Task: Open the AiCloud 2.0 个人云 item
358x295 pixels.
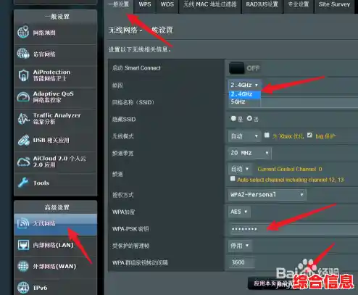Action: coord(56,162)
